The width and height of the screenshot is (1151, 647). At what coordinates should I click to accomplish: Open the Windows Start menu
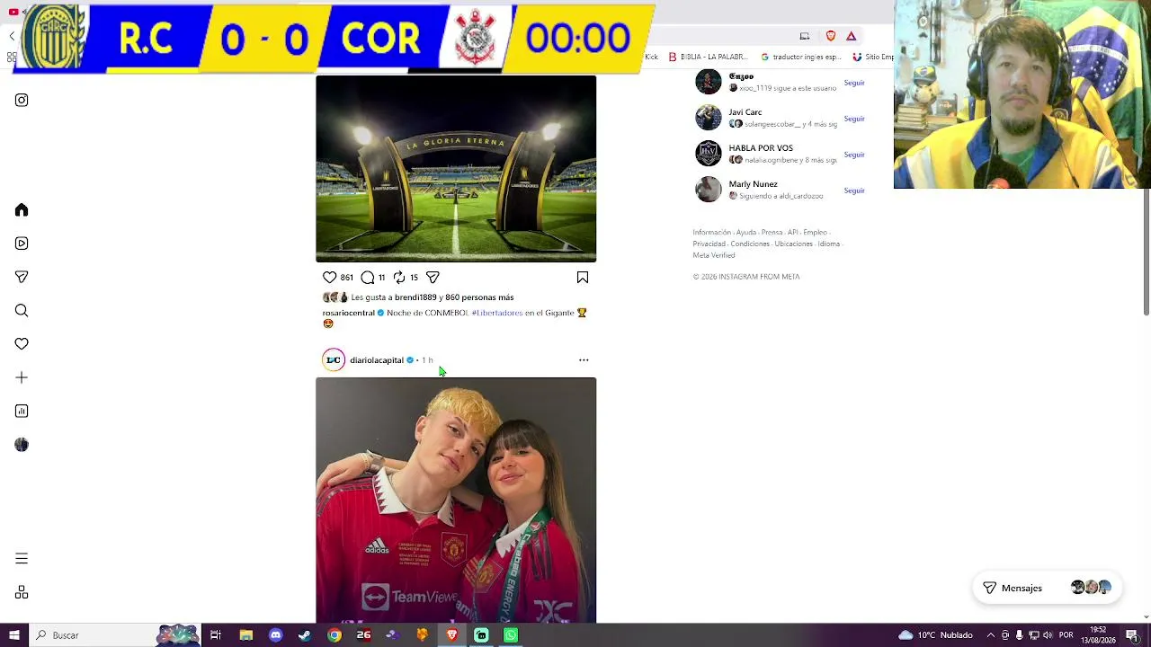pyautogui.click(x=14, y=635)
